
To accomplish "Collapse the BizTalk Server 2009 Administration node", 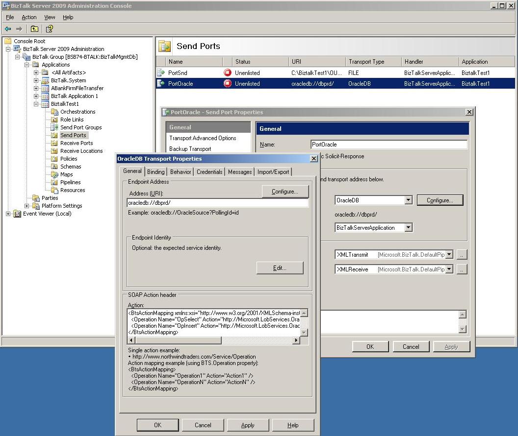I will [x=8, y=49].
